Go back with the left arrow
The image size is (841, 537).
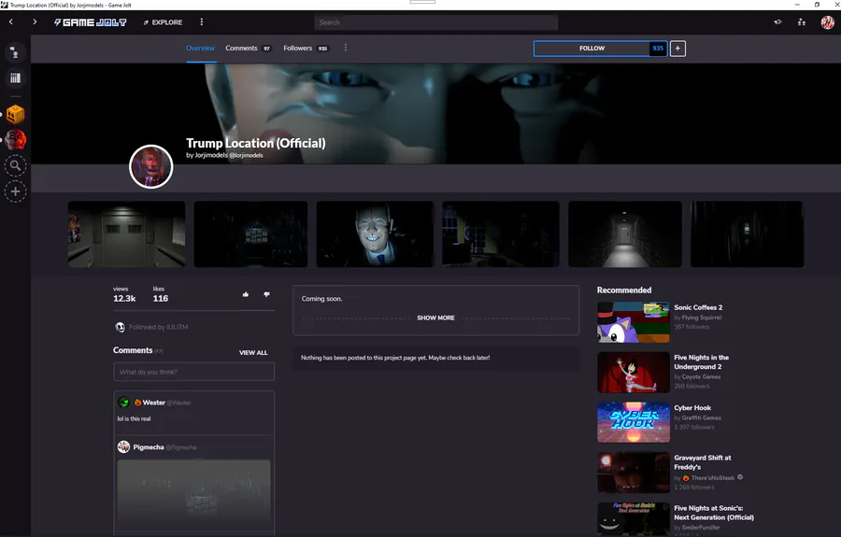pos(10,22)
